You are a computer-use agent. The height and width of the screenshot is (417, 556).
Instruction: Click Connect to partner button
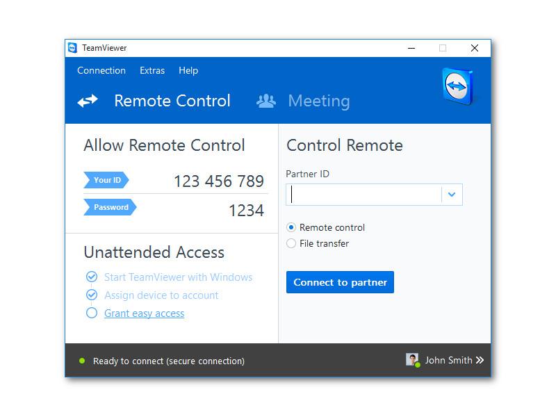(340, 282)
